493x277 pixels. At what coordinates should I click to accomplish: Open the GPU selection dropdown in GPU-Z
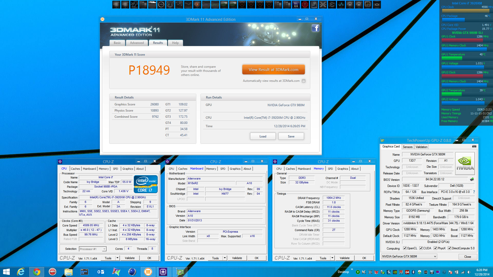[x=409, y=256]
